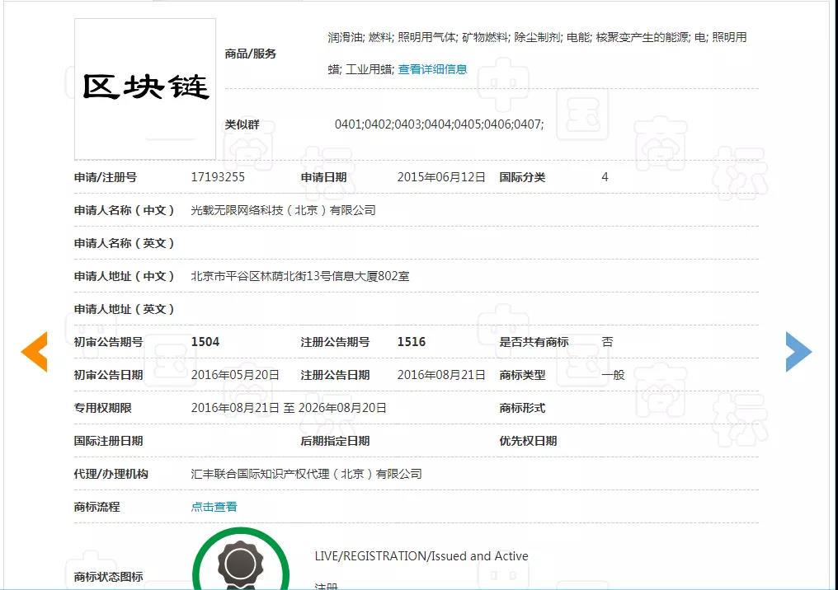Click the 类似群 label

242,124
